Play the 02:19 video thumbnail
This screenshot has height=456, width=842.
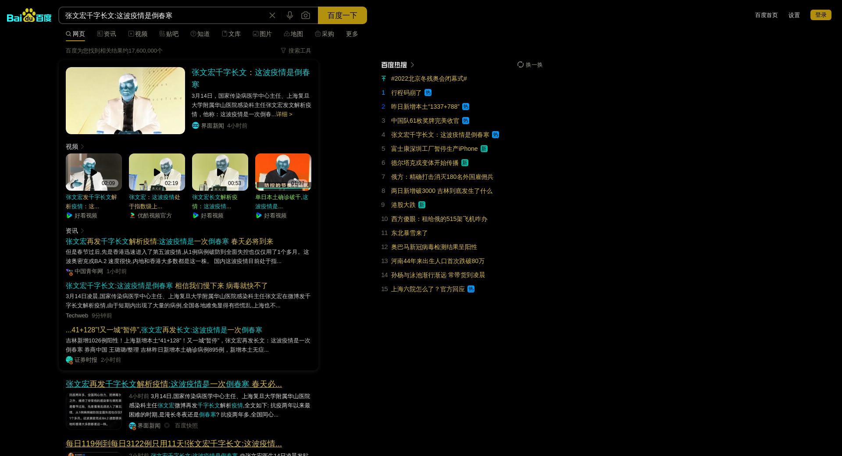(x=157, y=172)
